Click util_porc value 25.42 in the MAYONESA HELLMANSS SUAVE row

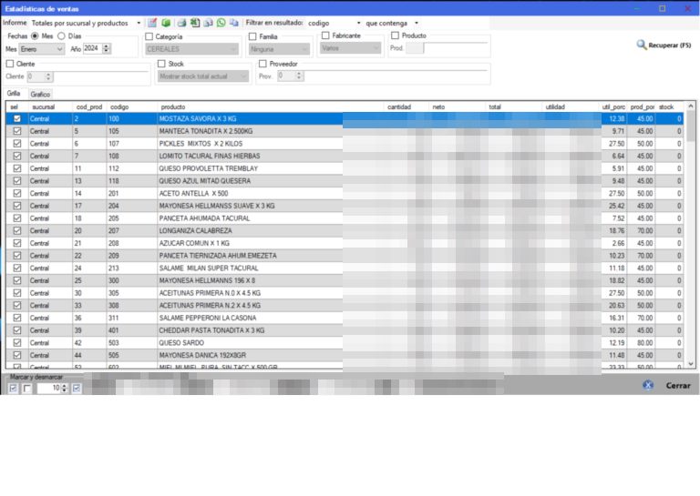click(x=616, y=206)
